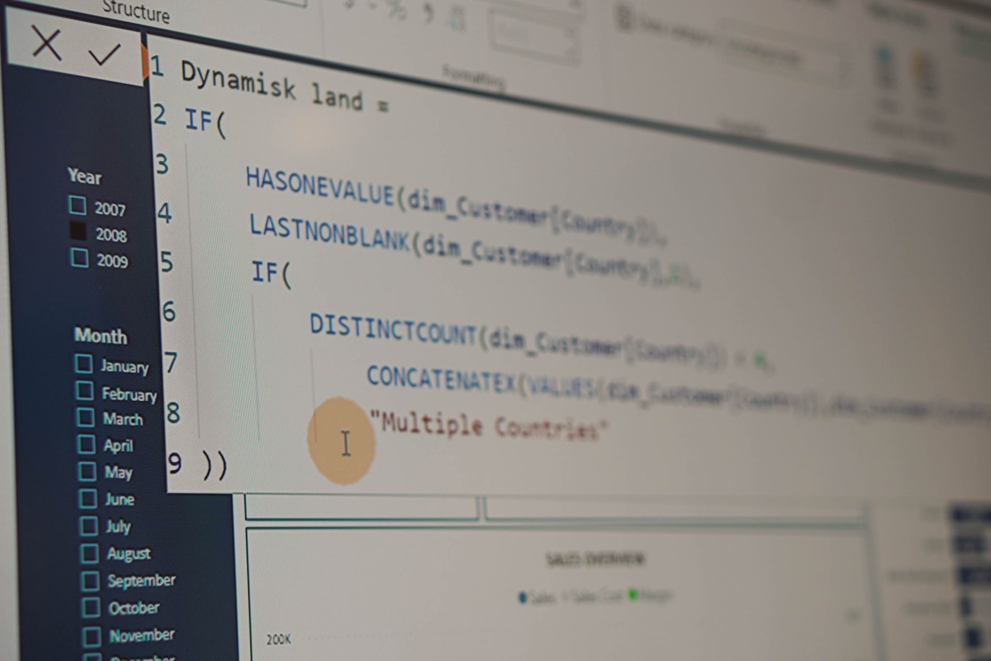Screen dimensions: 991x661
Task: Tick the 2007 year checkbox
Action: [x=77, y=205]
